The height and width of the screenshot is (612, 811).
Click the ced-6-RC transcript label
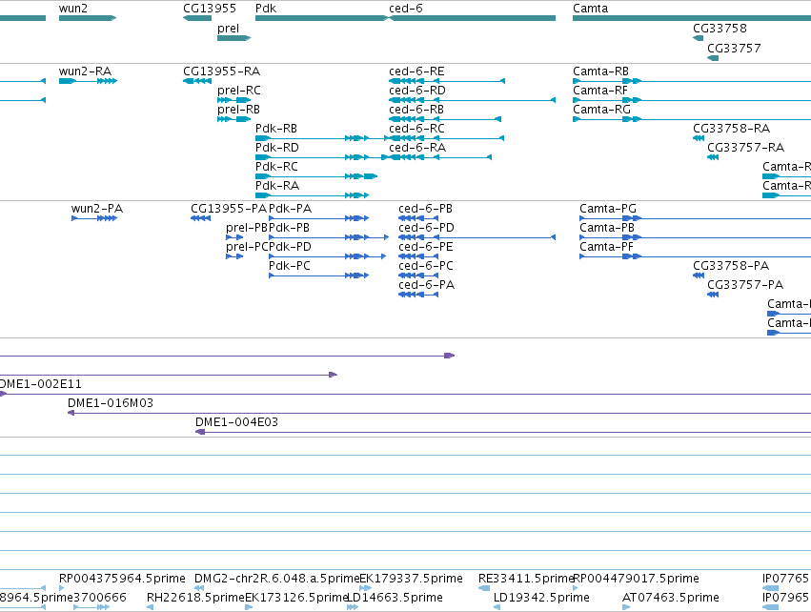[x=416, y=129]
